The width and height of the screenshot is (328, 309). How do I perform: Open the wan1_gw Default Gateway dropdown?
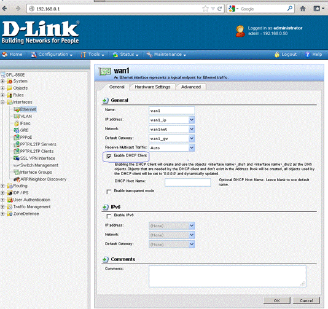172,138
